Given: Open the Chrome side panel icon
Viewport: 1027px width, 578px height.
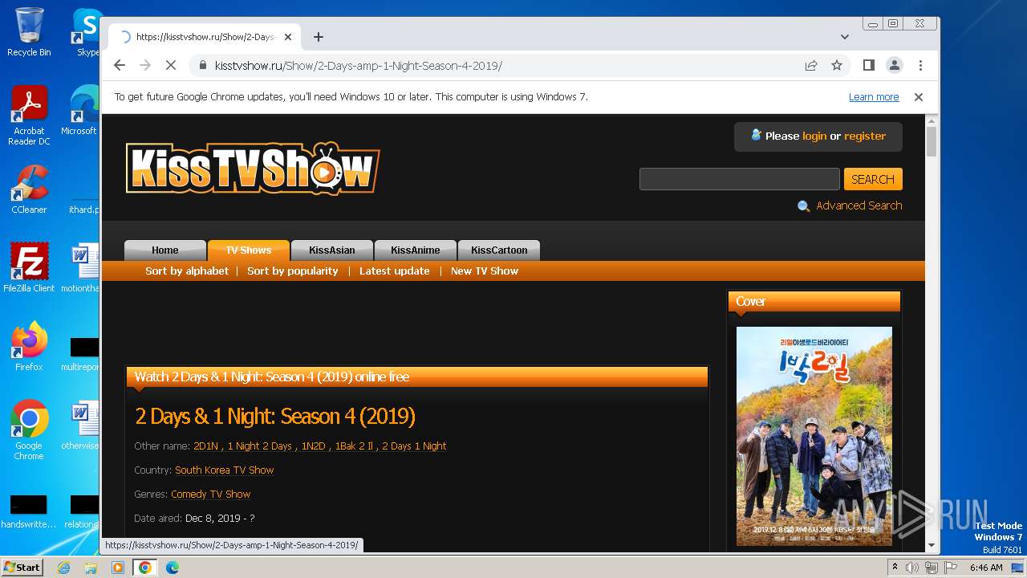Looking at the screenshot, I should 869,66.
